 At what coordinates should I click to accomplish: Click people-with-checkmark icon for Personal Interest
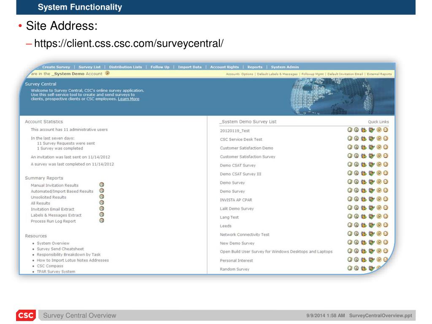[371, 259]
